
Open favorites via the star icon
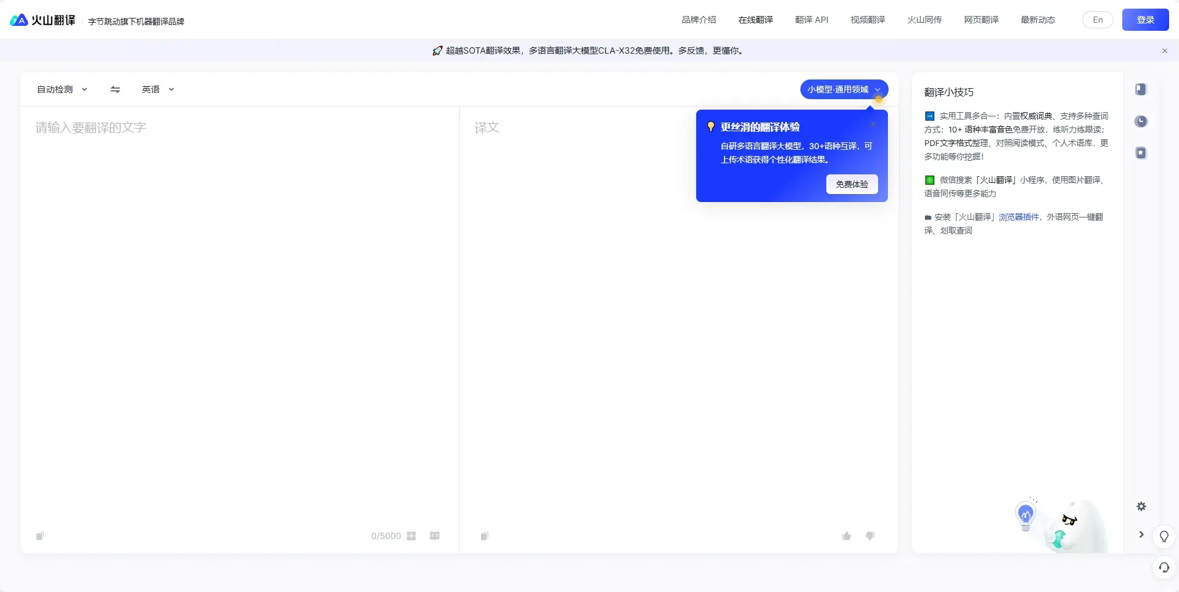(1141, 152)
